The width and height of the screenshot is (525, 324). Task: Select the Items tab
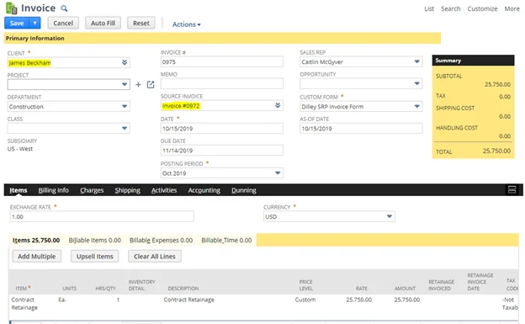click(x=18, y=190)
